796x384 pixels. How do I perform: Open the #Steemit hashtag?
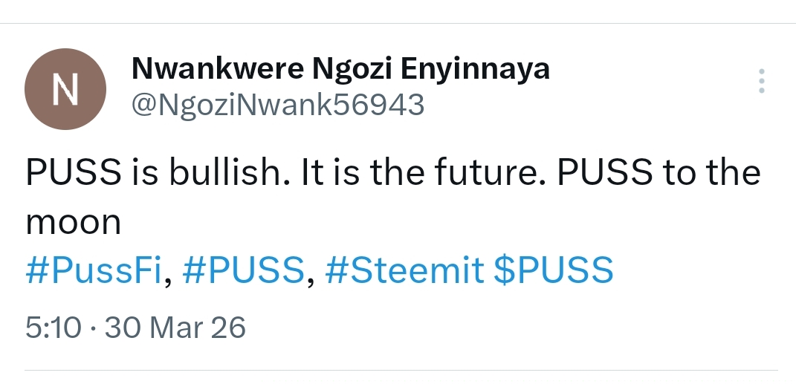tap(404, 271)
